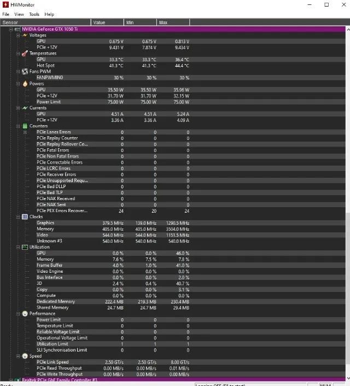Click the vertical scrollbar down arrow
Image resolution: width=350 pixels, height=386 pixels.
[348, 378]
